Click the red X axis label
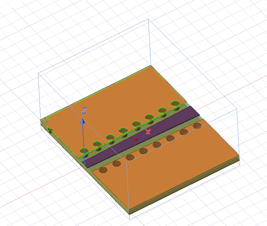Viewport: 267px width, 226px height. tap(148, 132)
